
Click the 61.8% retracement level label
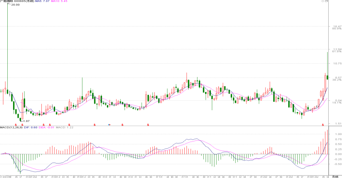(x=337, y=52)
